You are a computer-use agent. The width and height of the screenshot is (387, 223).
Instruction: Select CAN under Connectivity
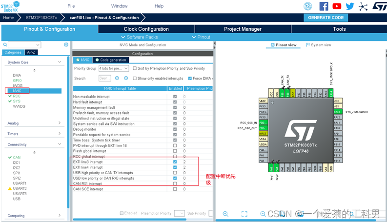coord(17,158)
